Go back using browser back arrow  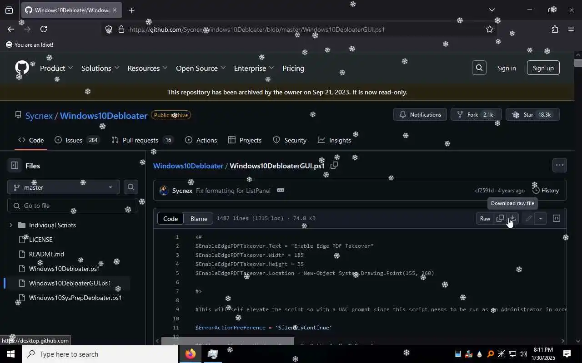10,29
